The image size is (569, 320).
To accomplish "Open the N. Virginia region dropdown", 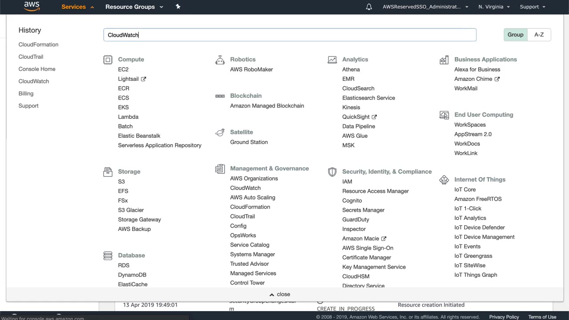I will (x=494, y=7).
